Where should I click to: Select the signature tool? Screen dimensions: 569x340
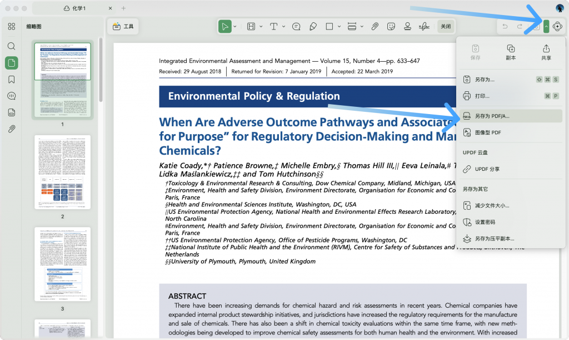[x=424, y=27]
